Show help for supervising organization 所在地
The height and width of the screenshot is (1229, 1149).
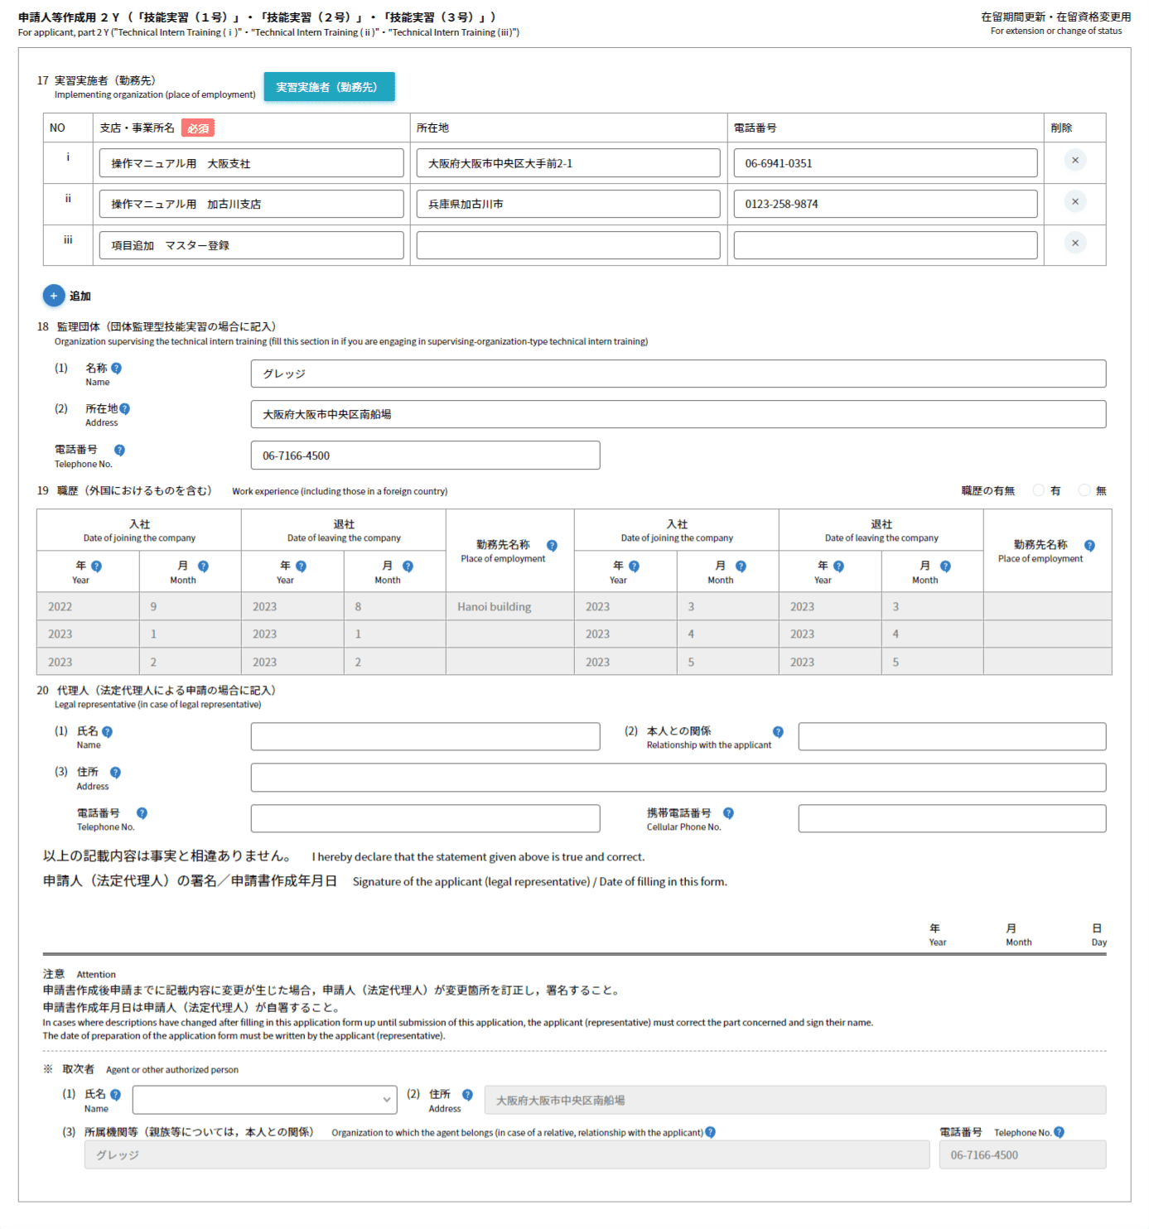[124, 409]
